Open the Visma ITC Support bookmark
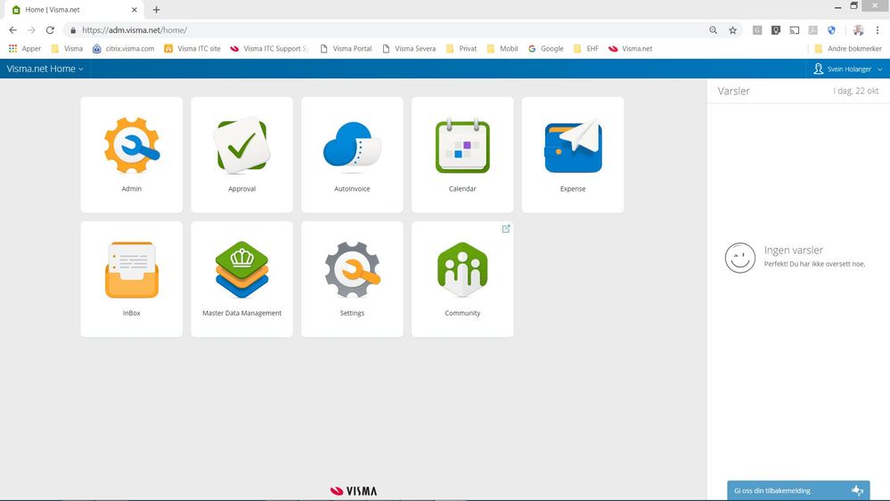The image size is (890, 501). [268, 49]
